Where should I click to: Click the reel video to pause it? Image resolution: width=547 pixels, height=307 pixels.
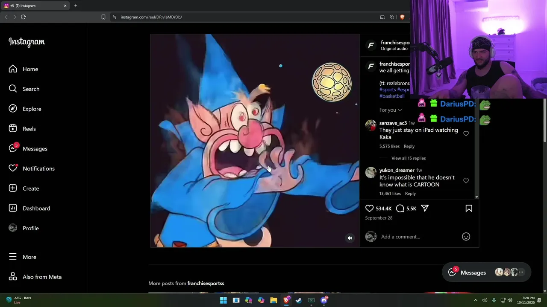[x=255, y=141]
